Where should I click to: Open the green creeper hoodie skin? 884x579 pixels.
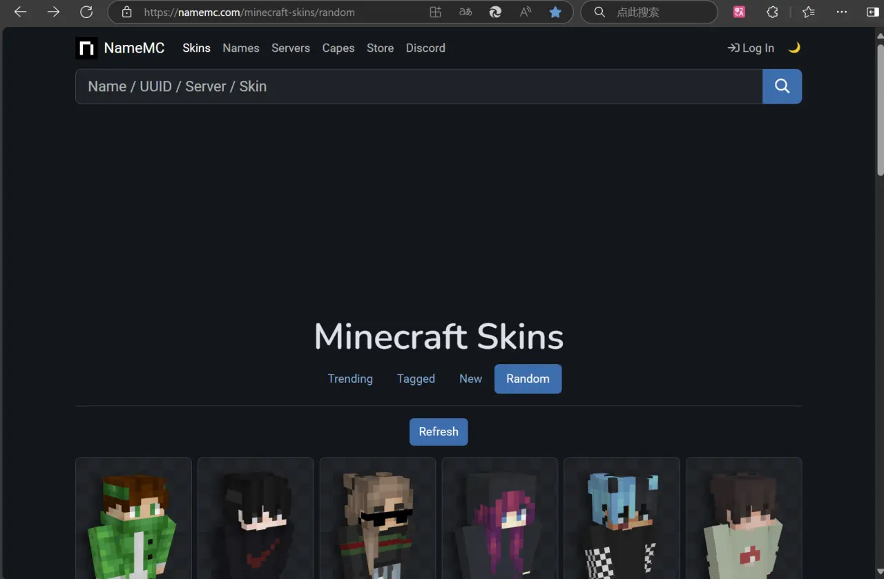133,518
